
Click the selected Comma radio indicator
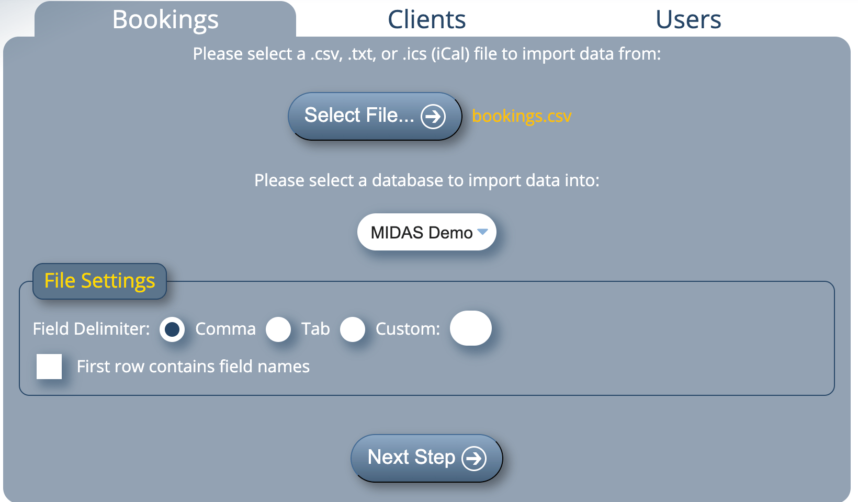coord(172,329)
